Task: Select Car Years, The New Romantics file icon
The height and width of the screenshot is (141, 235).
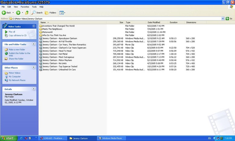Action: (40, 45)
